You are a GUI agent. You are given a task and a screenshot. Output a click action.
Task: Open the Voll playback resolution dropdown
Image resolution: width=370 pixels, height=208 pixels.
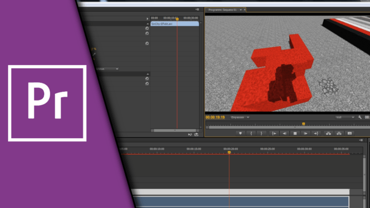(344, 117)
